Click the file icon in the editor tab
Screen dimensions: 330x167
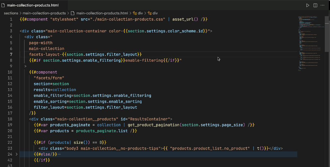3,5
